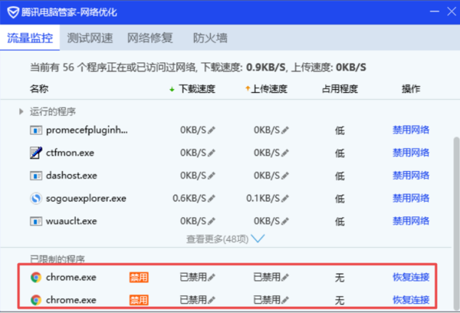Expand 查看更多(48项) to show more programs

pos(225,239)
